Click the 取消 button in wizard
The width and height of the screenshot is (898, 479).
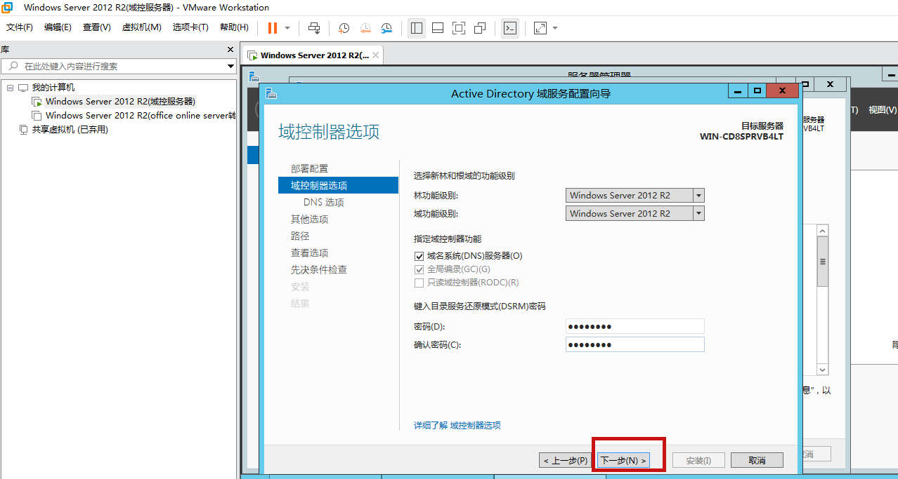click(x=757, y=461)
